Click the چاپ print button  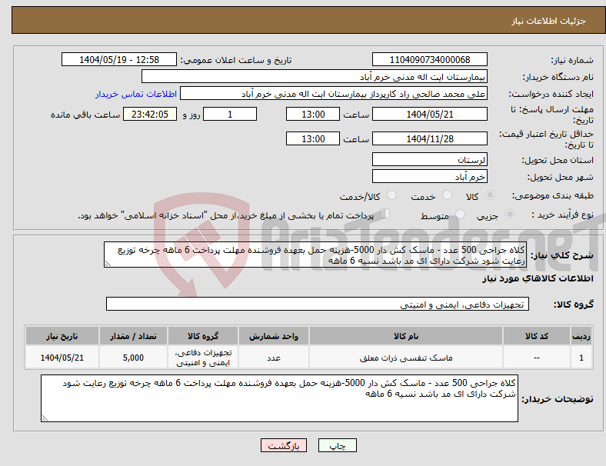pyautogui.click(x=338, y=445)
